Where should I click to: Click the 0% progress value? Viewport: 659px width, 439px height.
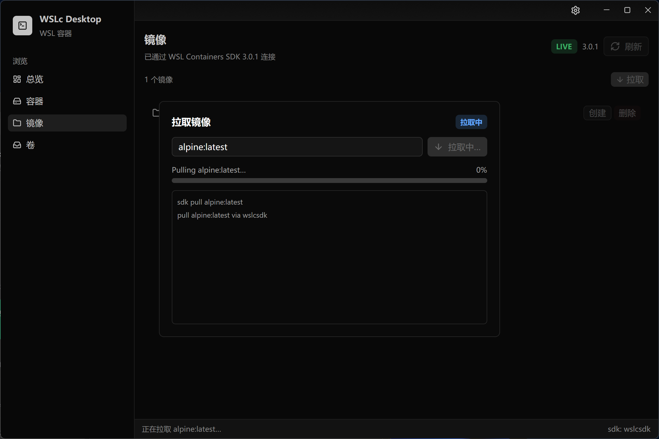click(481, 170)
